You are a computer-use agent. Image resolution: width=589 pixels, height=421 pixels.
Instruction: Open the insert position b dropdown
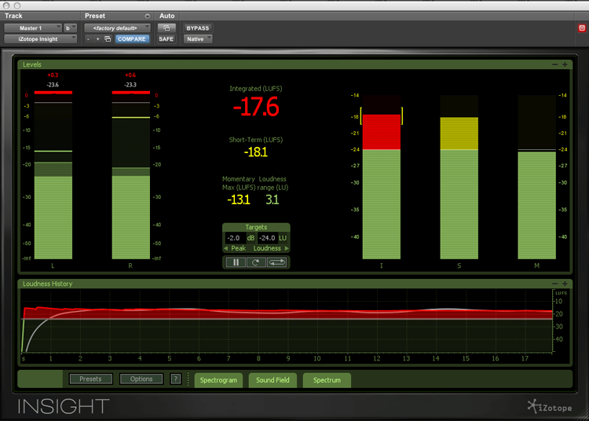[x=70, y=28]
